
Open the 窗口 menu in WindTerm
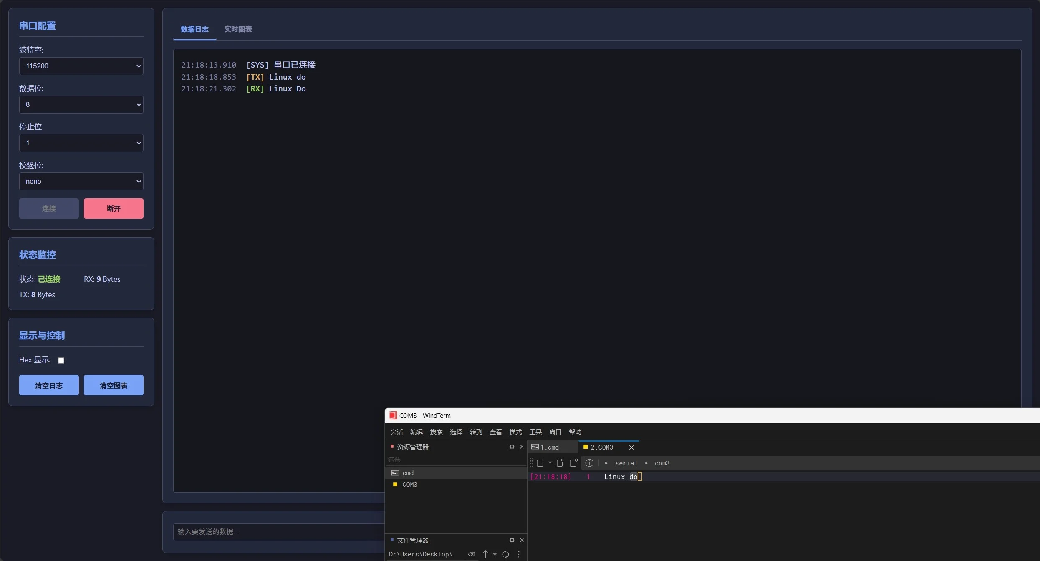click(555, 432)
